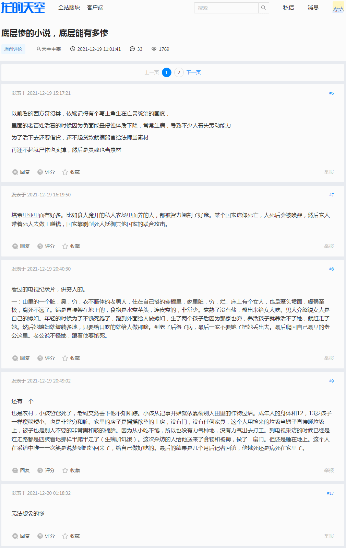346x548 pixels.
Task: Favorite post #8 with 收藏 star
Action: click(x=71, y=358)
